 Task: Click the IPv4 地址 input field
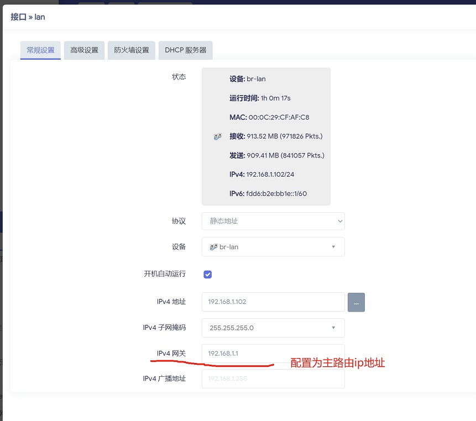[273, 302]
